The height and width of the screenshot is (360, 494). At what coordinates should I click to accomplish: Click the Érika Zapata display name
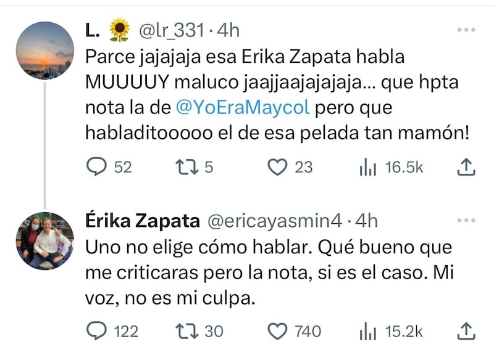(141, 221)
